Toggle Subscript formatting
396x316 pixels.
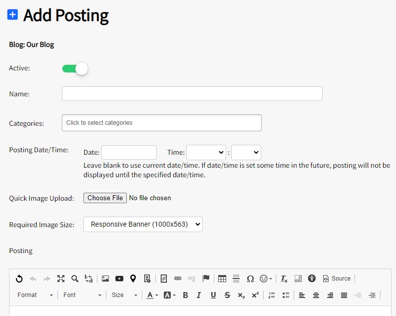pyautogui.click(x=241, y=295)
